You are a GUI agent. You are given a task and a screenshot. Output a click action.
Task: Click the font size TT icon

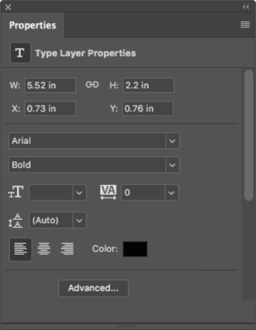click(x=16, y=192)
